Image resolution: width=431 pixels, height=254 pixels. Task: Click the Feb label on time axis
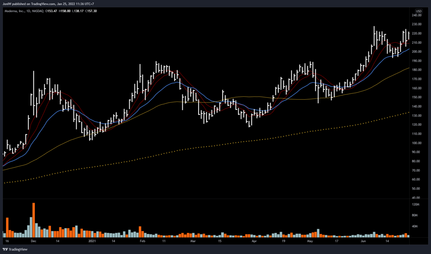[142, 242]
